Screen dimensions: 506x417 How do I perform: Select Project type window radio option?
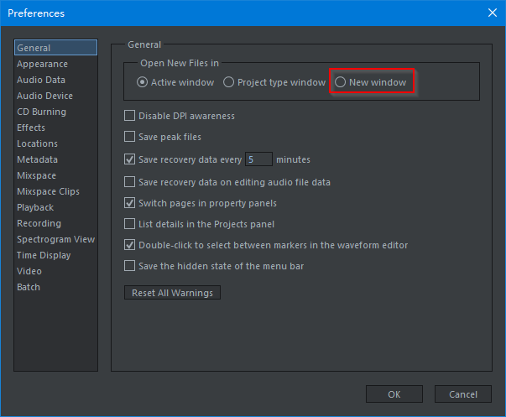point(229,82)
